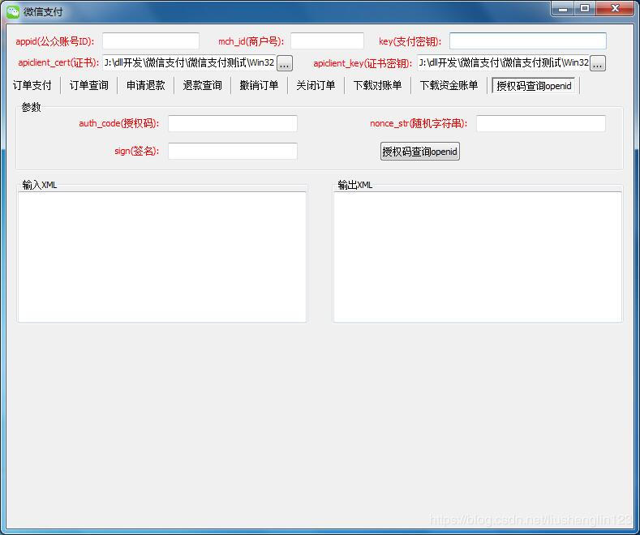
Task: Open the 订单支付 tab
Action: [32, 85]
